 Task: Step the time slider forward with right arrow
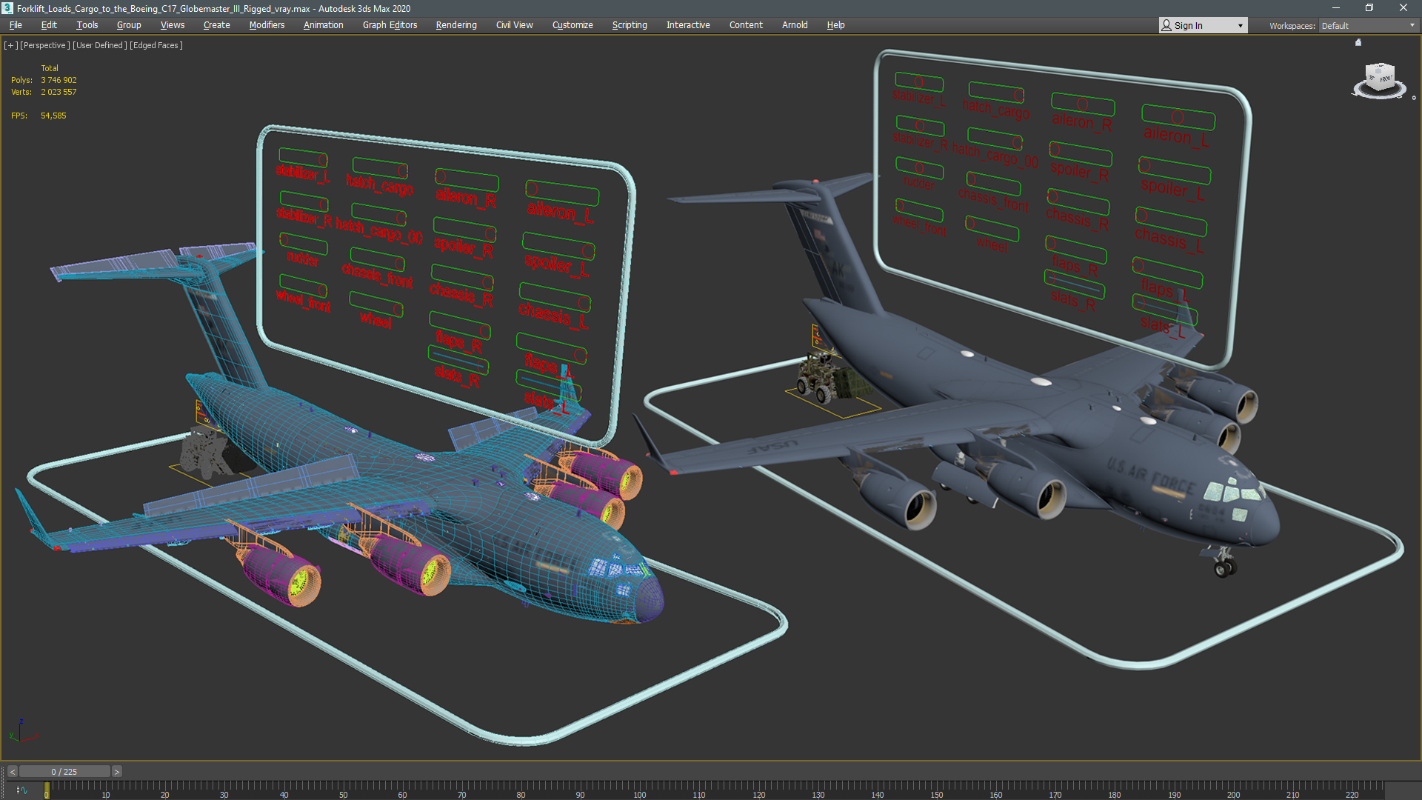tap(116, 772)
